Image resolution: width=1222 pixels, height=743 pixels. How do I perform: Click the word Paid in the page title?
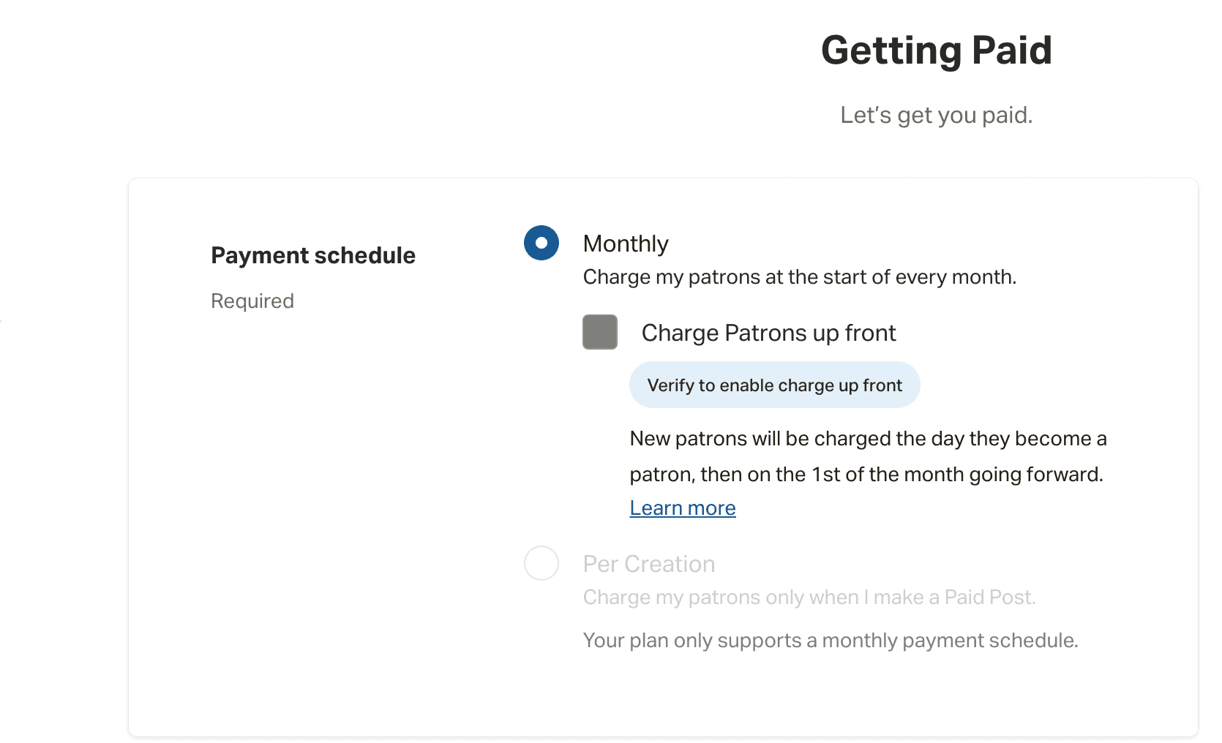pos(1011,50)
